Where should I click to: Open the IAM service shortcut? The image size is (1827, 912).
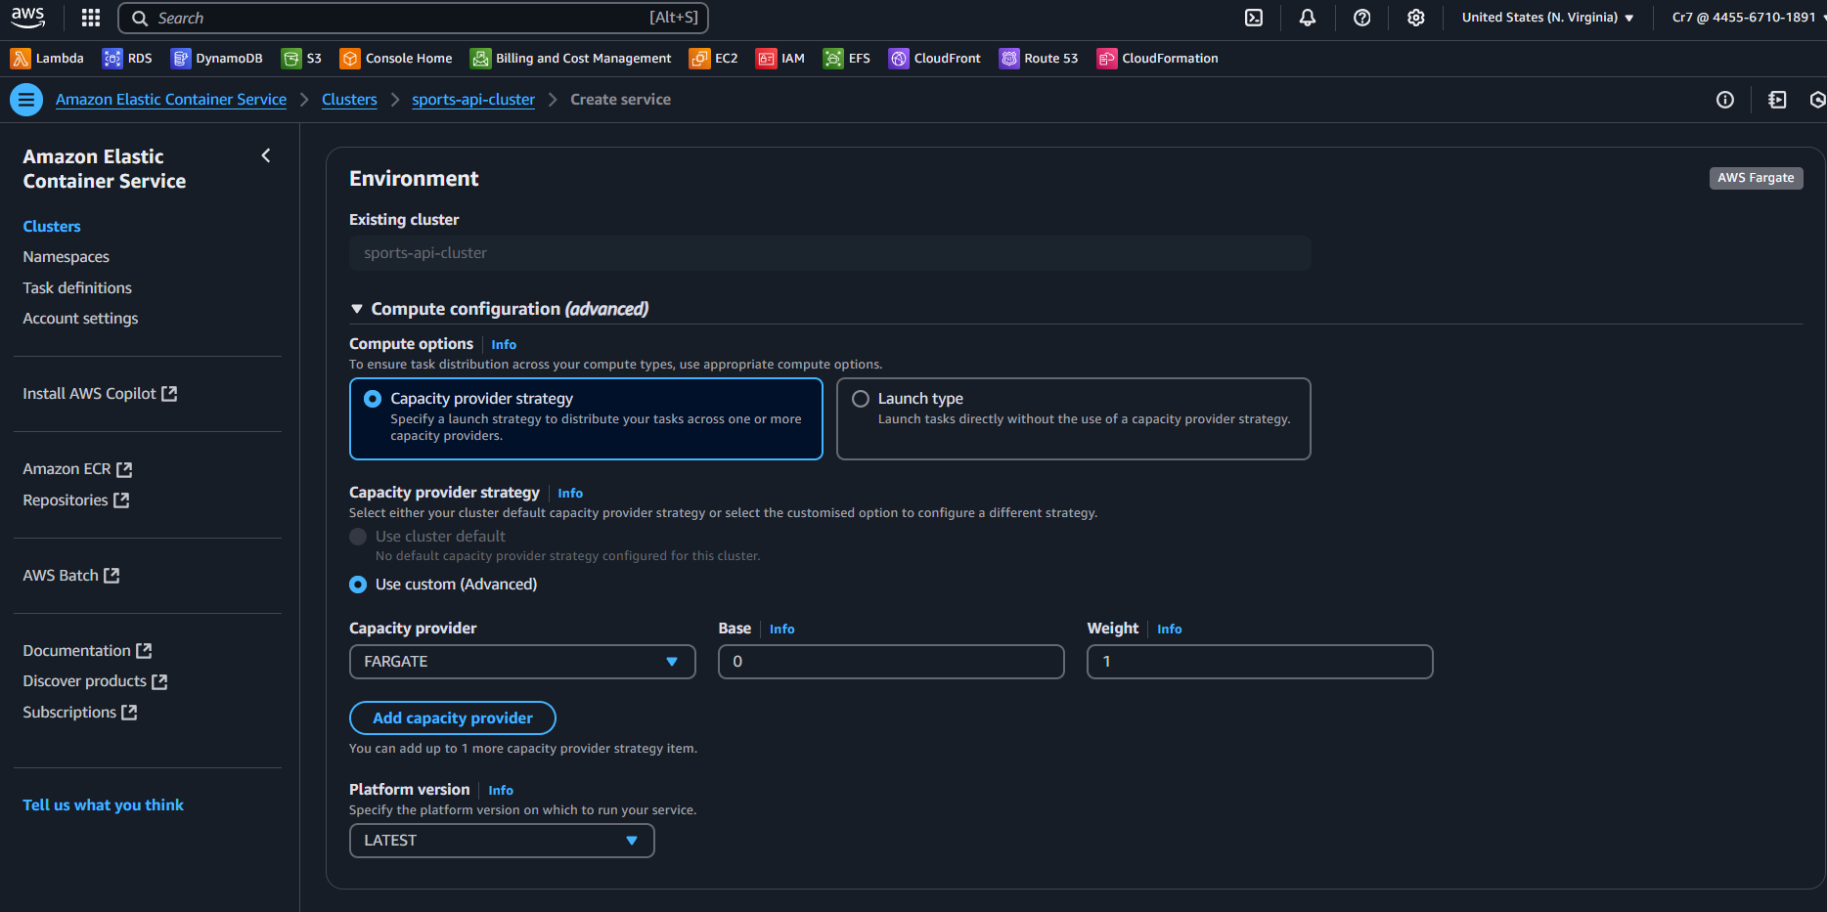pos(780,59)
